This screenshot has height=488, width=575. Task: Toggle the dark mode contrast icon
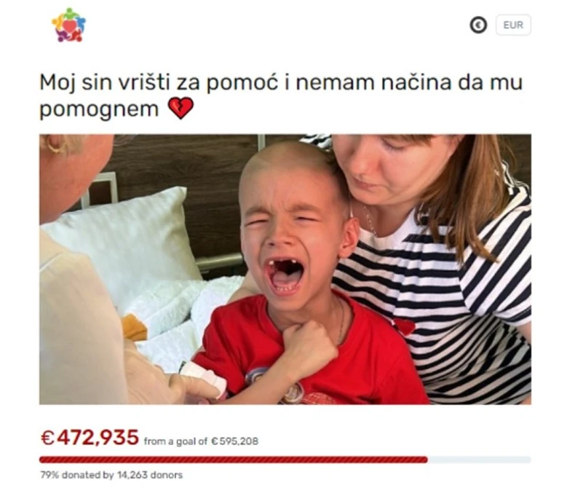pos(478,25)
